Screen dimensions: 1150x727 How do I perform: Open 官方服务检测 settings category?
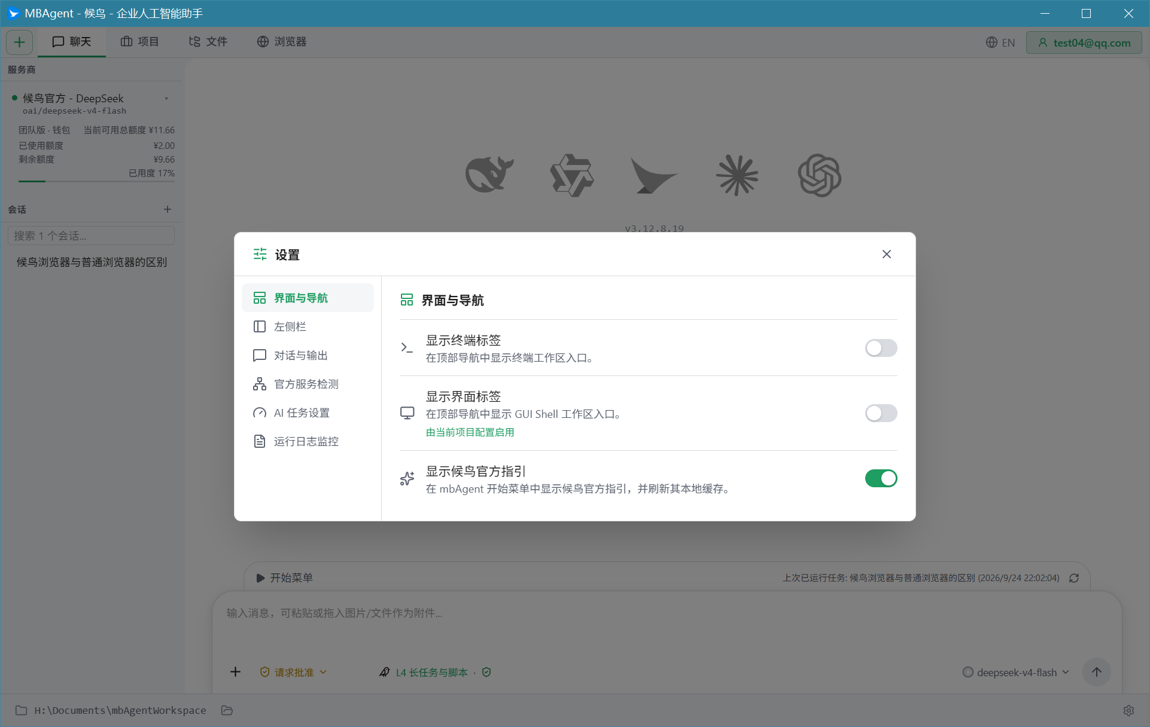(x=308, y=384)
